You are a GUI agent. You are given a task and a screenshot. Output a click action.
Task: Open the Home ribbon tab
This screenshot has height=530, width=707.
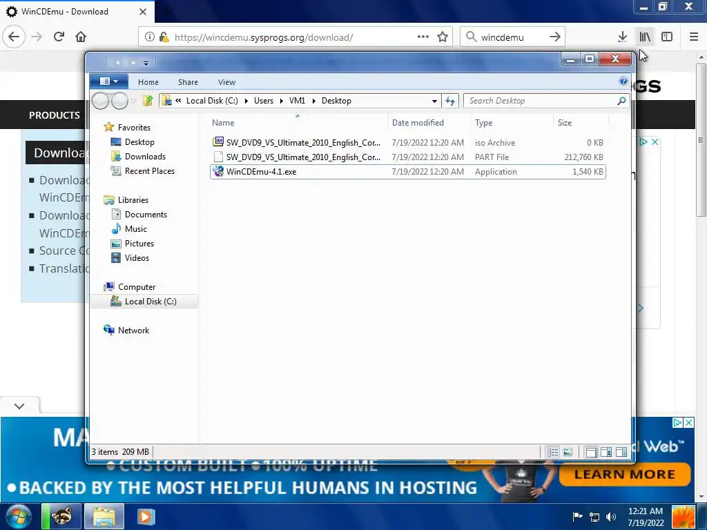tap(148, 82)
